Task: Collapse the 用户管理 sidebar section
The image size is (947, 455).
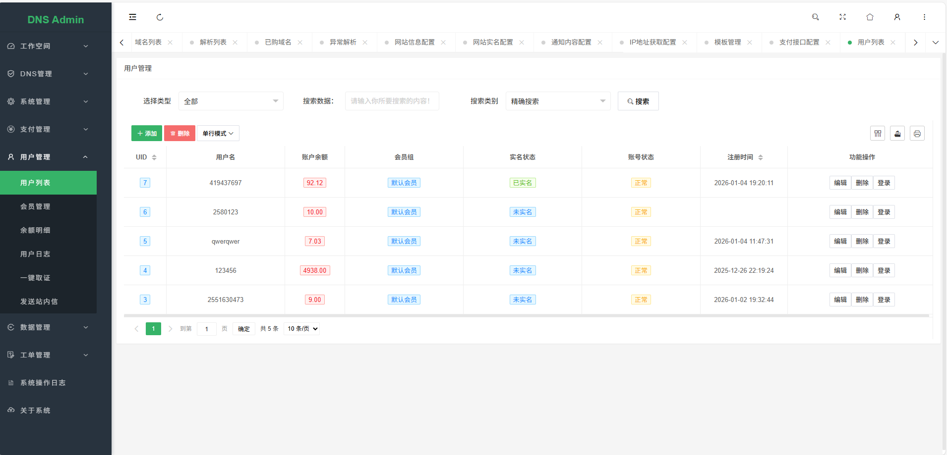Action: click(48, 156)
